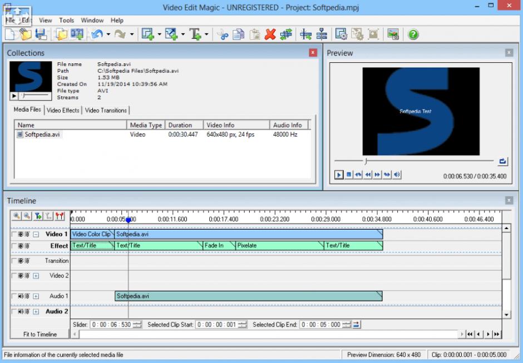The image size is (523, 363).
Task: Open the Tools menu
Action: pos(66,21)
